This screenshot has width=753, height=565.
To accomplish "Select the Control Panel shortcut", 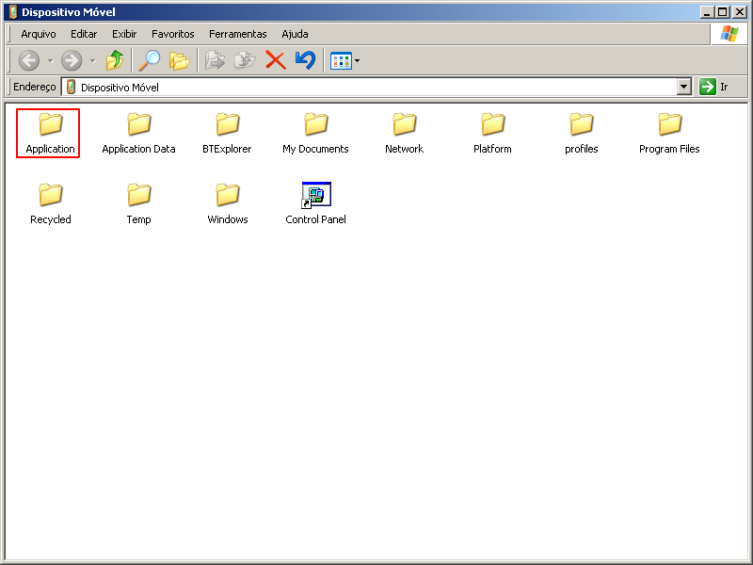I will 315,203.
